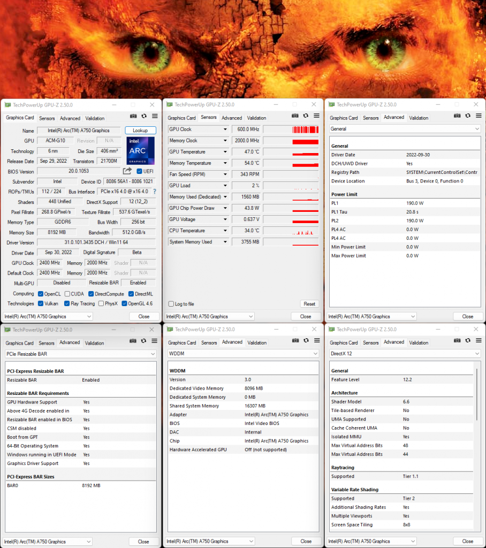Image resolution: width=486 pixels, height=548 pixels.
Task: Click the Reset button in Sensors window
Action: click(x=309, y=304)
